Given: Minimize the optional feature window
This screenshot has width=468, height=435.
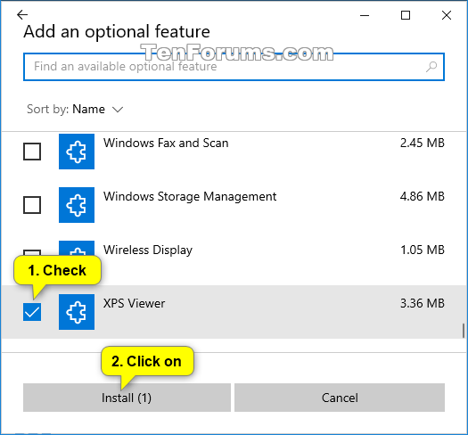Looking at the screenshot, I should tap(365, 15).
